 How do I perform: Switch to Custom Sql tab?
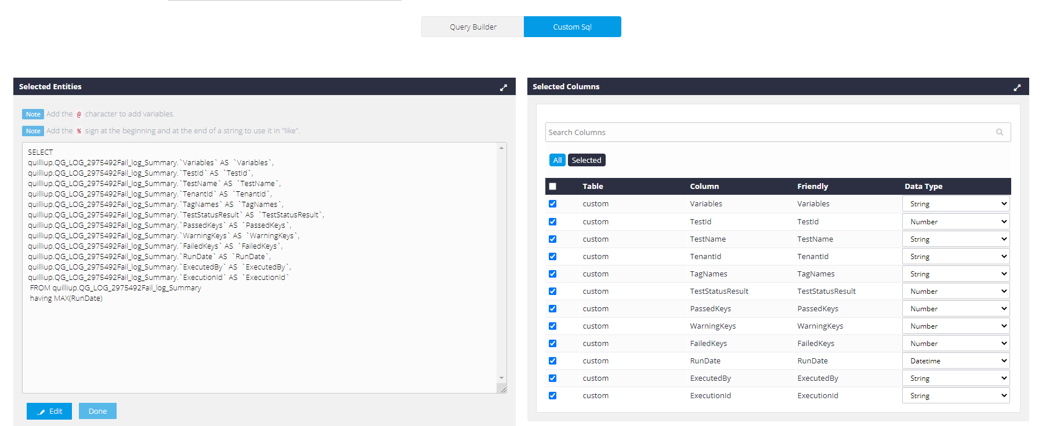tap(572, 27)
